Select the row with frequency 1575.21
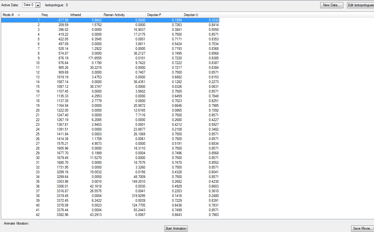 (x=110, y=144)
